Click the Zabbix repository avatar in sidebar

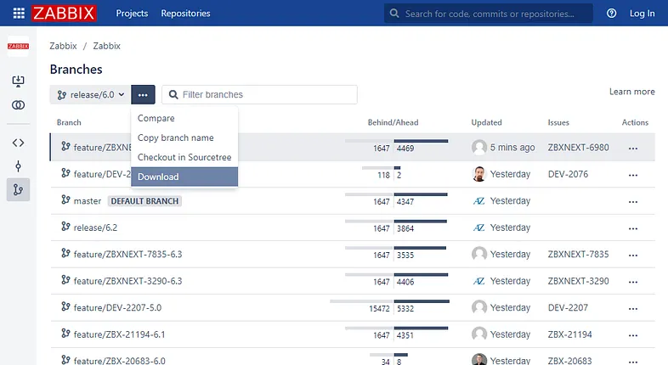(x=19, y=46)
